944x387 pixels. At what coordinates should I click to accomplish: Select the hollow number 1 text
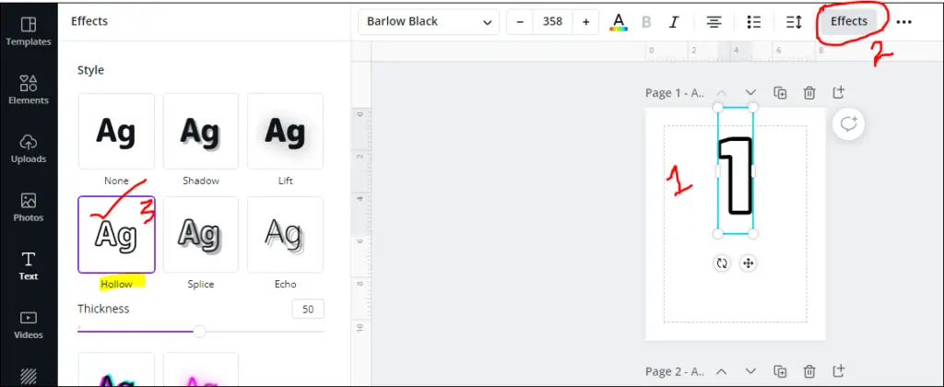[735, 175]
